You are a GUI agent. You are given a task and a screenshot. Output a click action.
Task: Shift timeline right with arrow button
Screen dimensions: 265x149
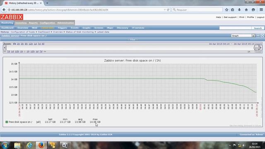click(260, 48)
